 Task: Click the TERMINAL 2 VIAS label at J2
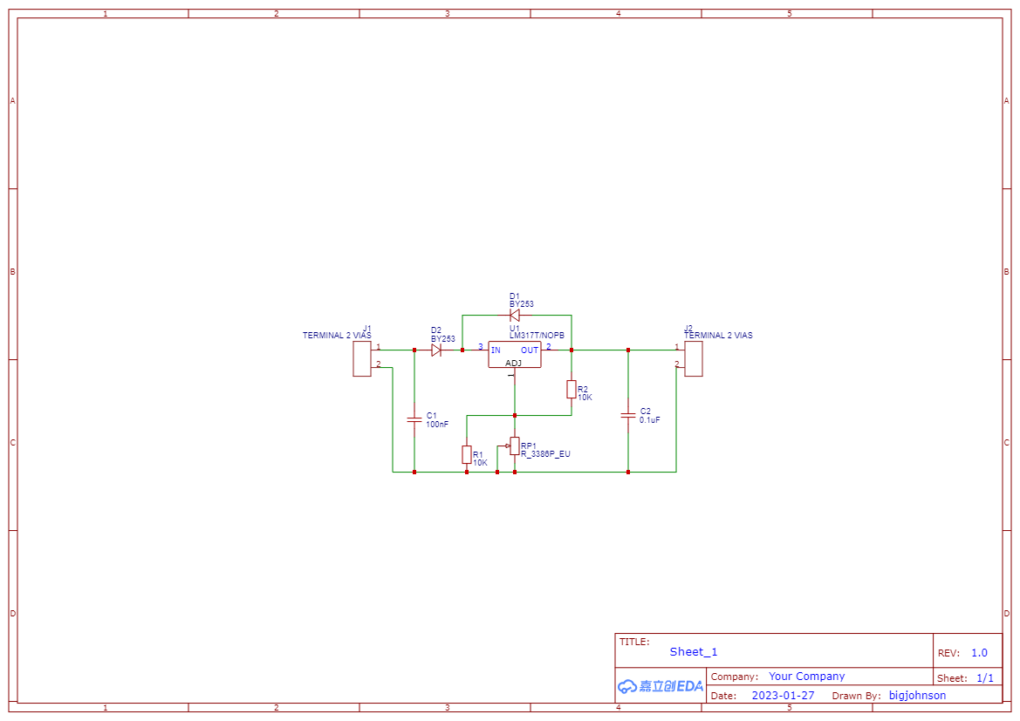718,336
